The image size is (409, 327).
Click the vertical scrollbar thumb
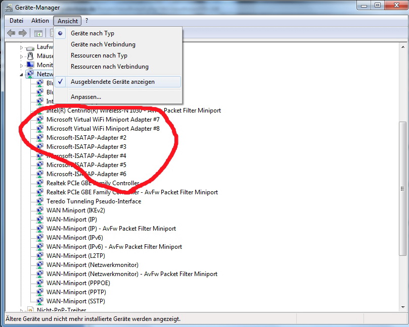tap(403, 189)
